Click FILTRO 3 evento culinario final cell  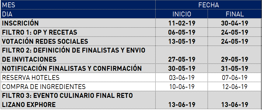click(78, 100)
